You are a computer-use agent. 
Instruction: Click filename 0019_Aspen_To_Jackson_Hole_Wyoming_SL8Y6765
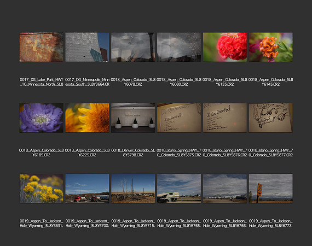179,224
